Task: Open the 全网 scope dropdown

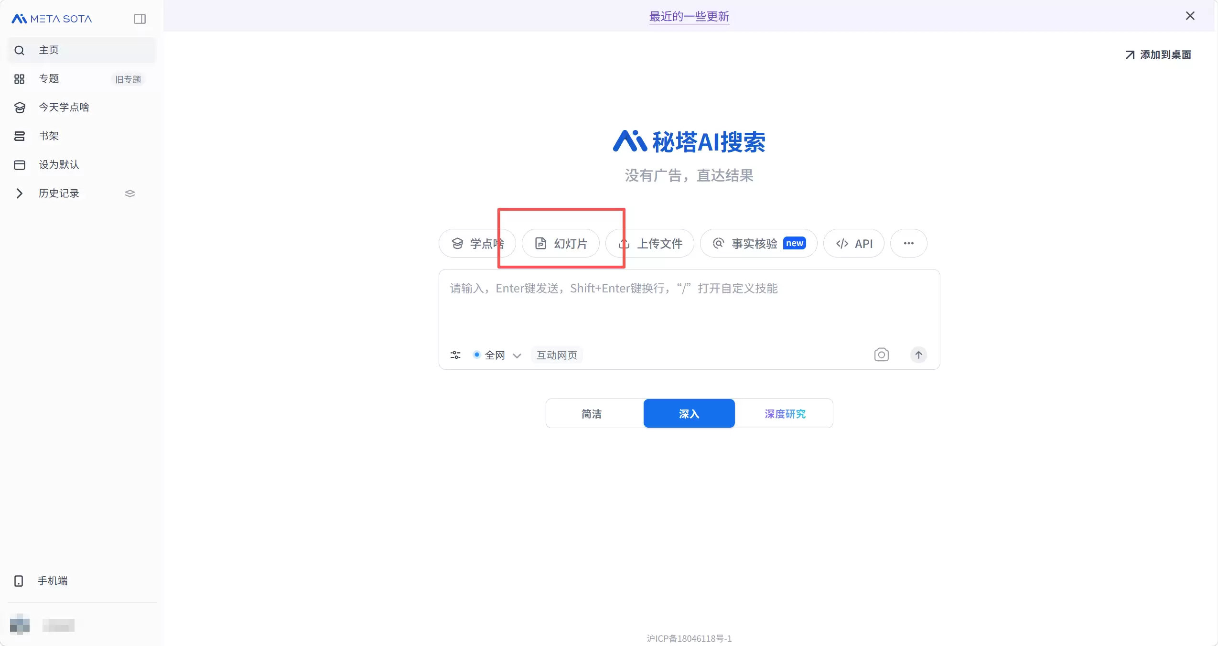Action: [497, 355]
